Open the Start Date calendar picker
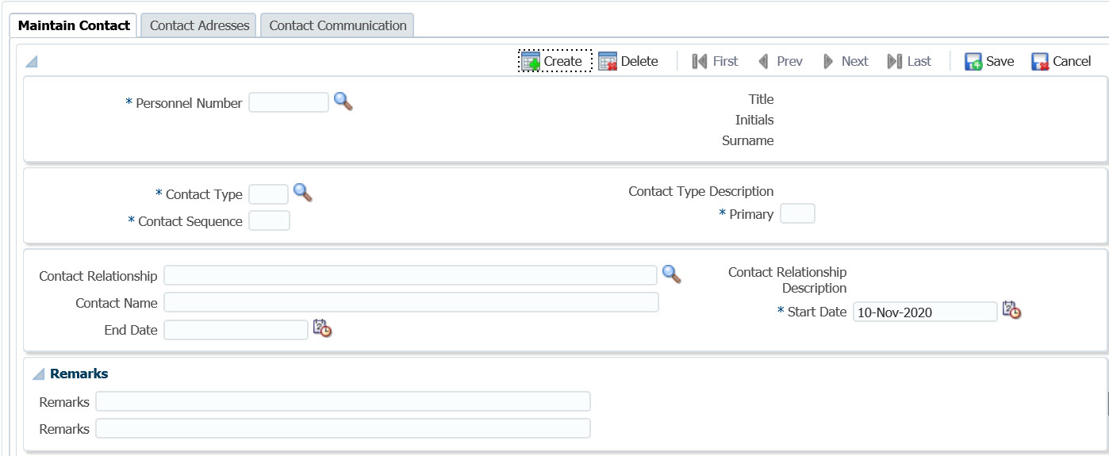 tap(1011, 310)
